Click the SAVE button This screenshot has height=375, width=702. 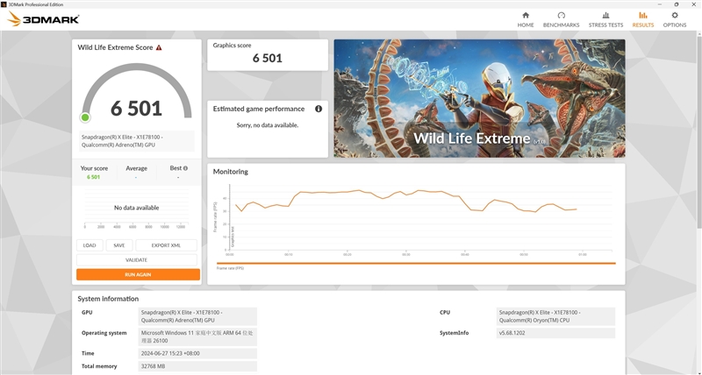(119, 245)
